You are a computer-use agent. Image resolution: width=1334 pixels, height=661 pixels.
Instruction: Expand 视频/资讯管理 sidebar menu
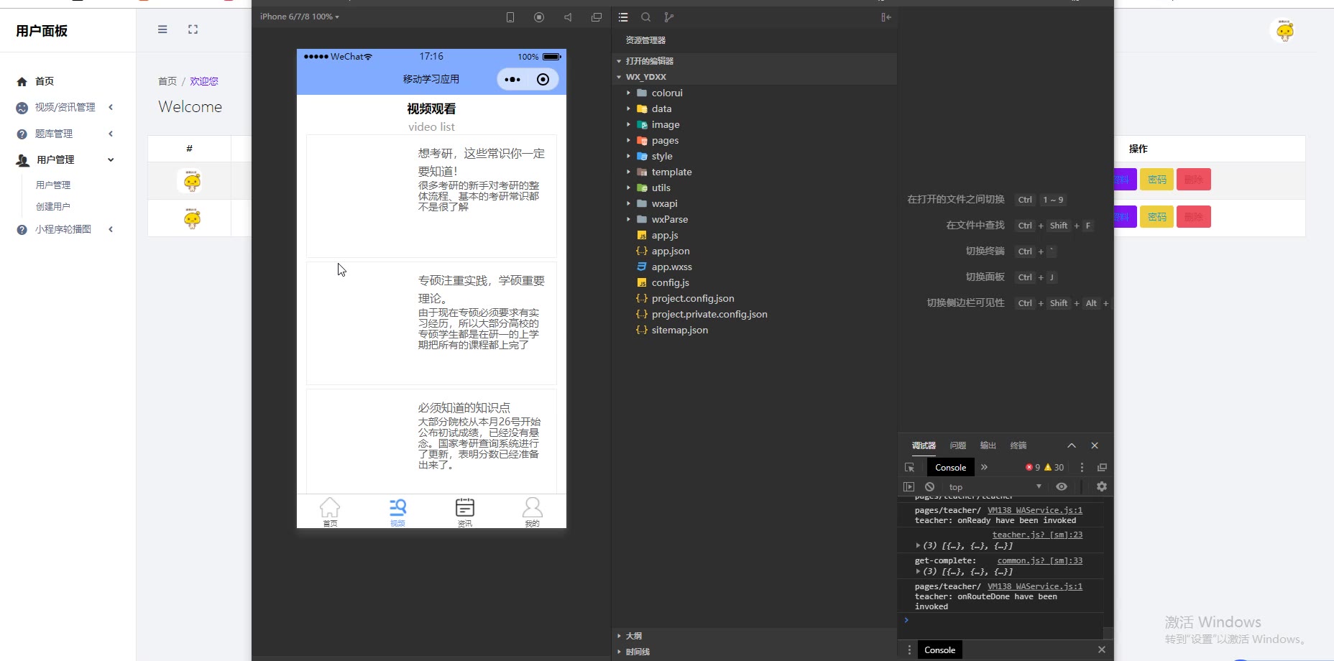(x=65, y=107)
